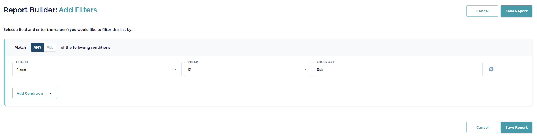Click the top Save Report button
This screenshot has width=537, height=136.
coord(516,11)
